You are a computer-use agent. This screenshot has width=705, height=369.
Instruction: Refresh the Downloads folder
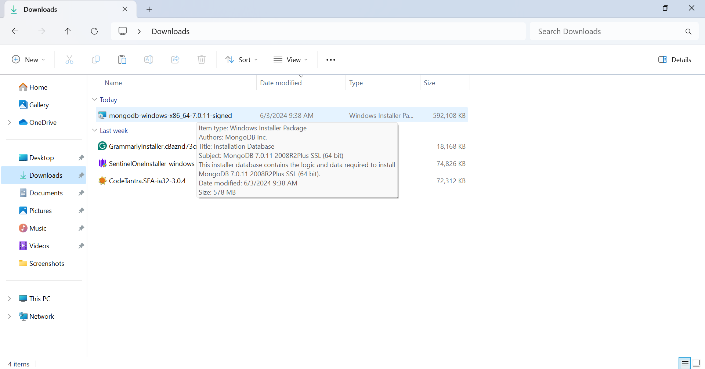[94, 31]
